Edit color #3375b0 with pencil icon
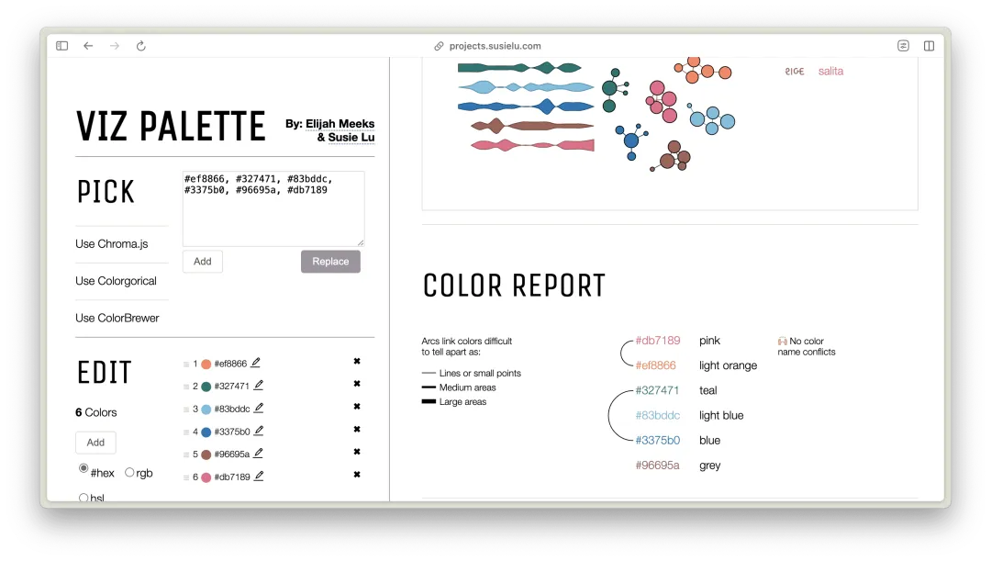 point(259,431)
